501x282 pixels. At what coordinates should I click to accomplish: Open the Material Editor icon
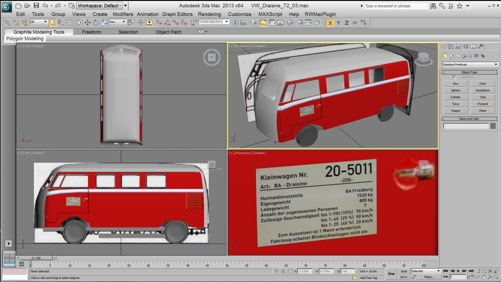(x=290, y=23)
